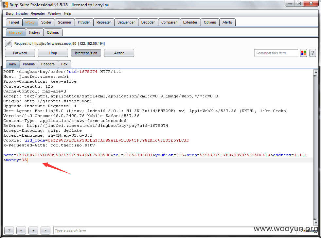Switch to the Intruder tool tab
The height and width of the screenshot is (238, 321).
pos(84,22)
